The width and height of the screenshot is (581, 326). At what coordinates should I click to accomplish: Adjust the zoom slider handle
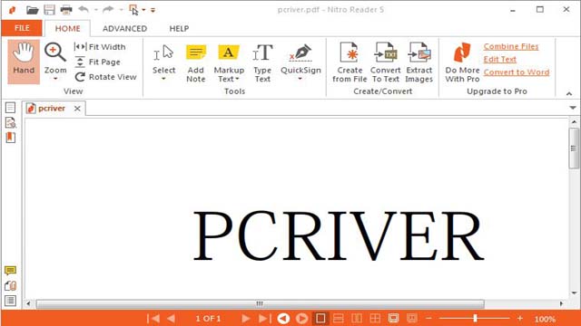tap(475, 318)
